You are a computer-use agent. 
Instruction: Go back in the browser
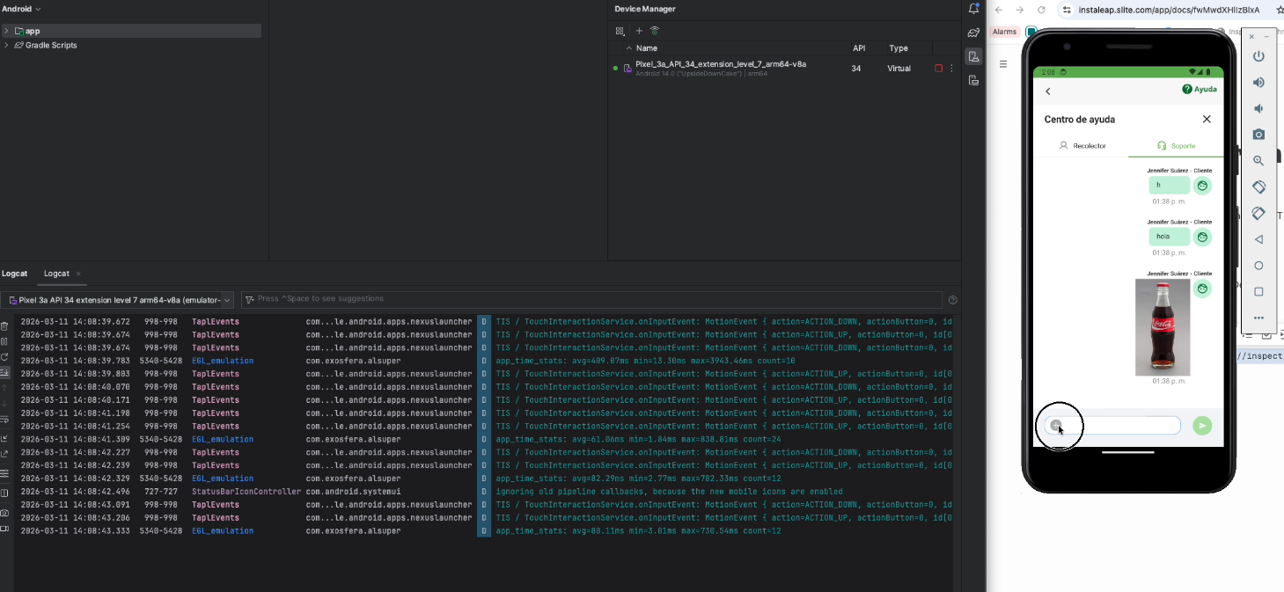(999, 10)
